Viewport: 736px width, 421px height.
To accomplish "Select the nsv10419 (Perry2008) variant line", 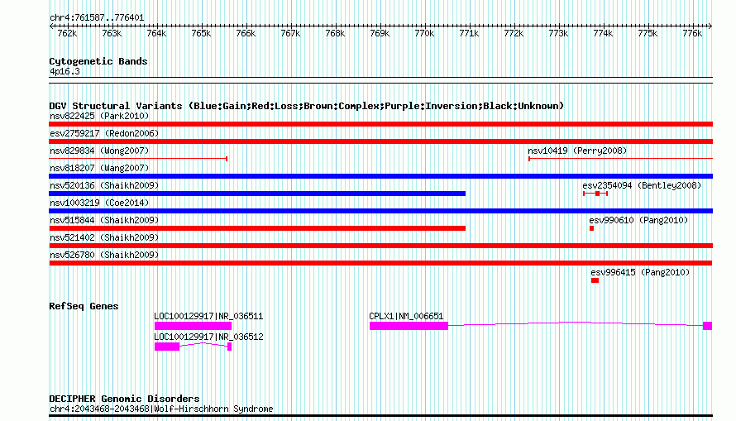I will (620, 159).
